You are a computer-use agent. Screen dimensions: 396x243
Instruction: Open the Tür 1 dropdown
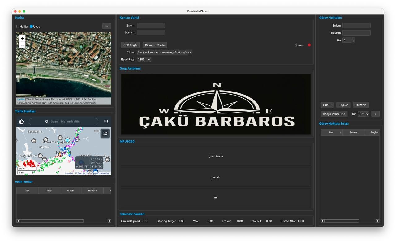363,114
